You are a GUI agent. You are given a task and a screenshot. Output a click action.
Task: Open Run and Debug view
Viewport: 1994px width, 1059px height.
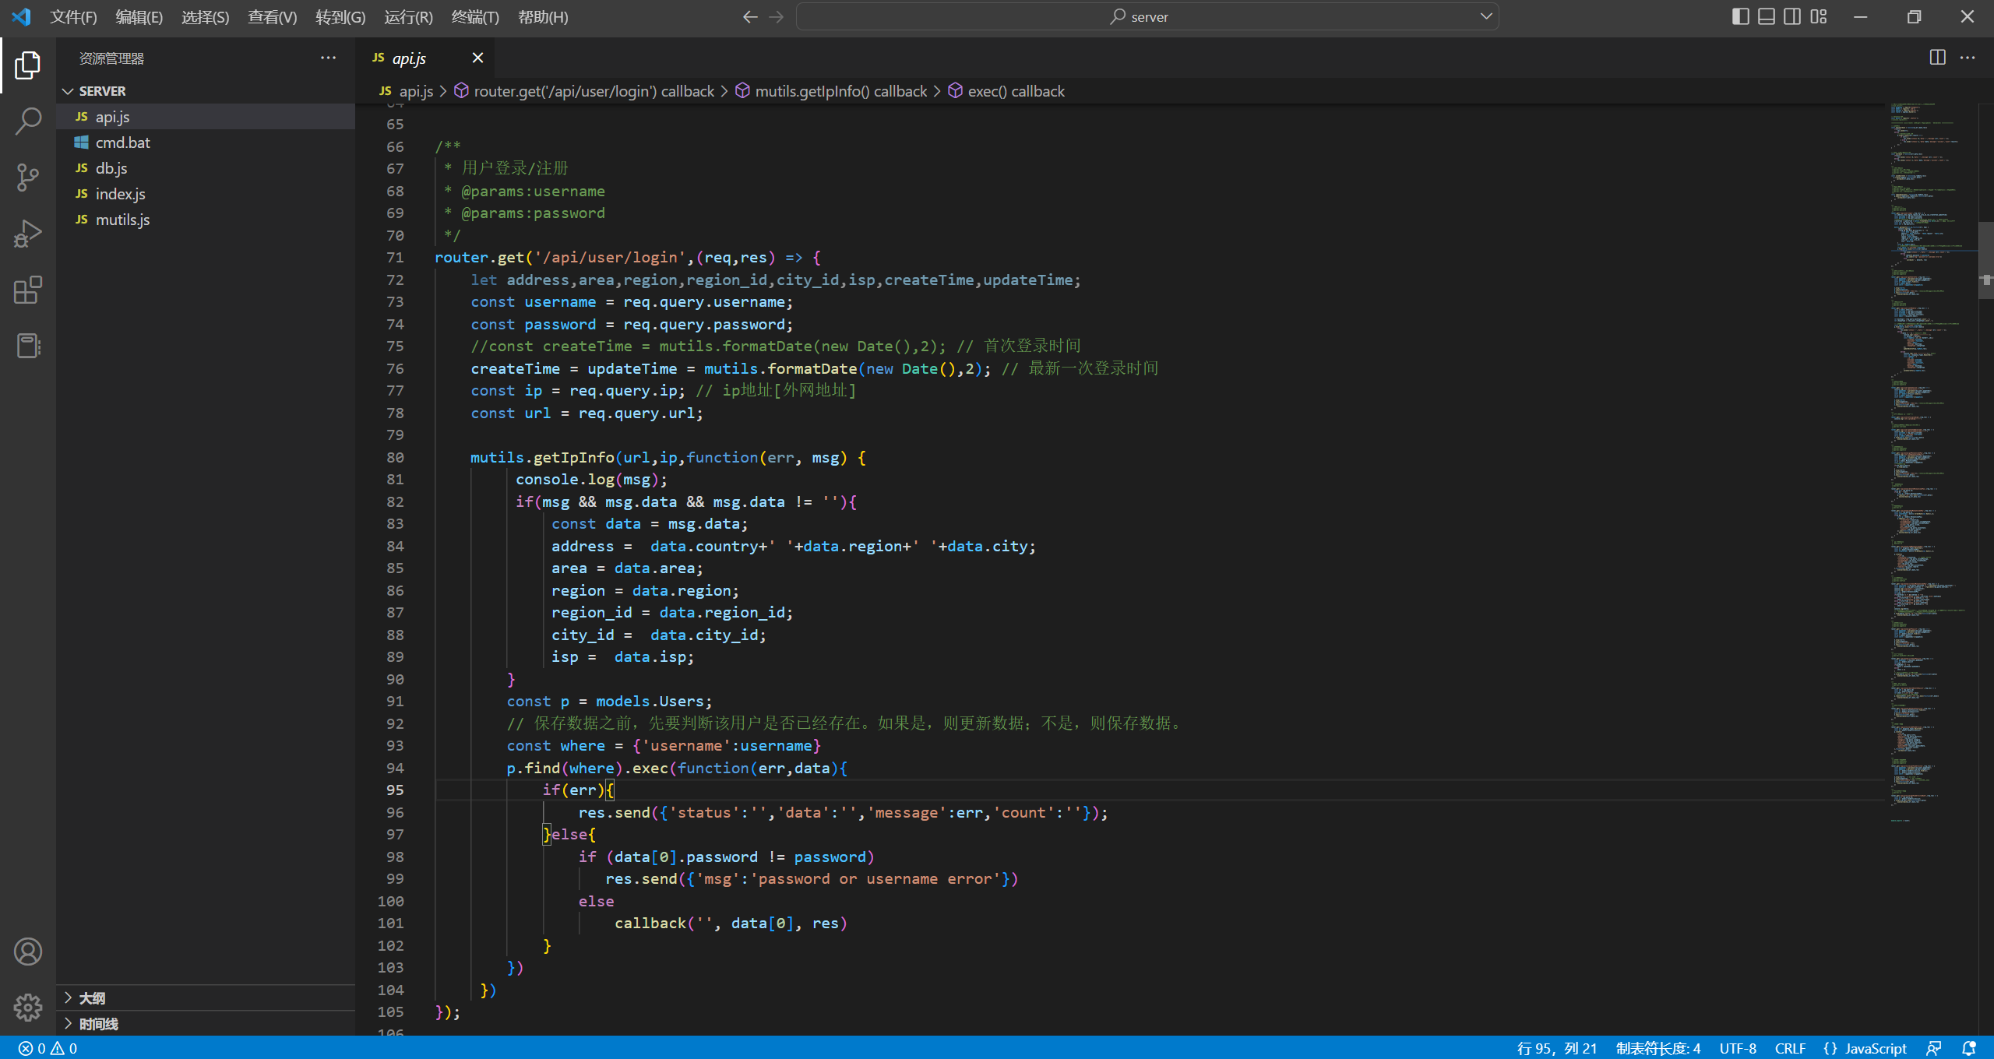27,234
